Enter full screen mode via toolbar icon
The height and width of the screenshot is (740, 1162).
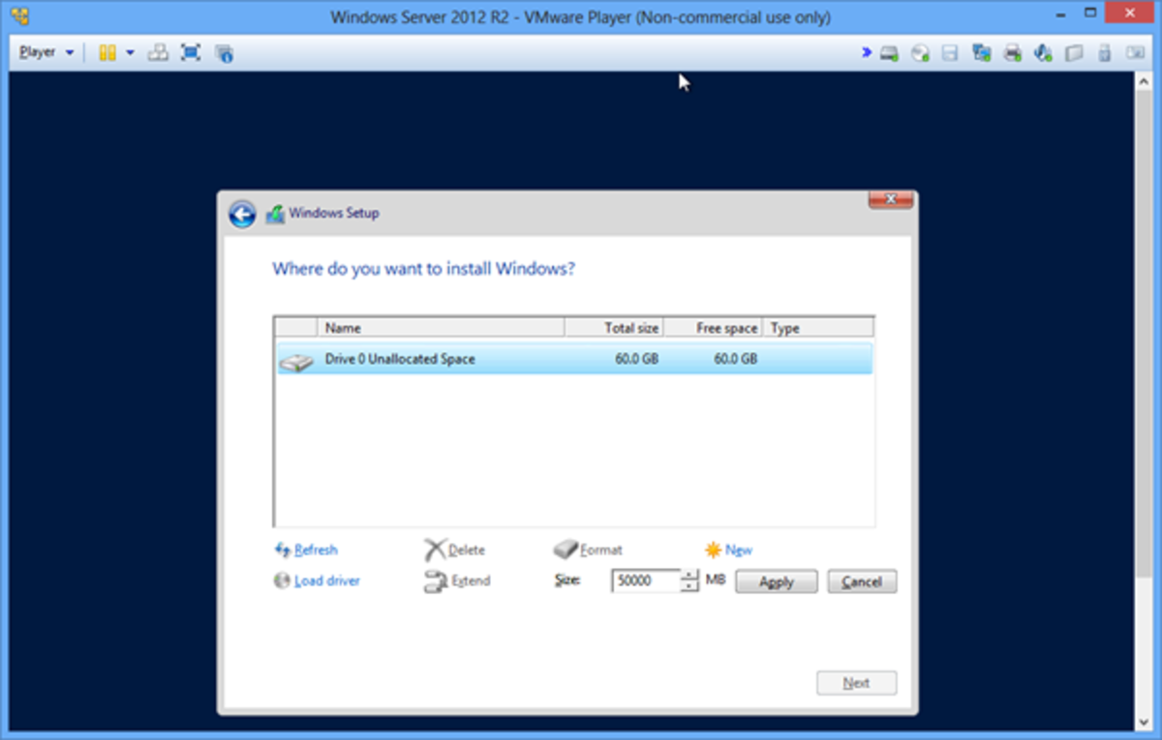point(191,52)
